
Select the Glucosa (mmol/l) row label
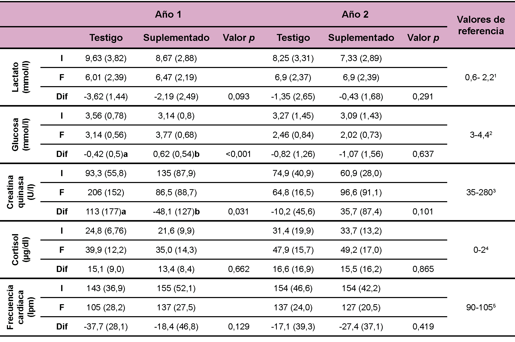[20, 135]
